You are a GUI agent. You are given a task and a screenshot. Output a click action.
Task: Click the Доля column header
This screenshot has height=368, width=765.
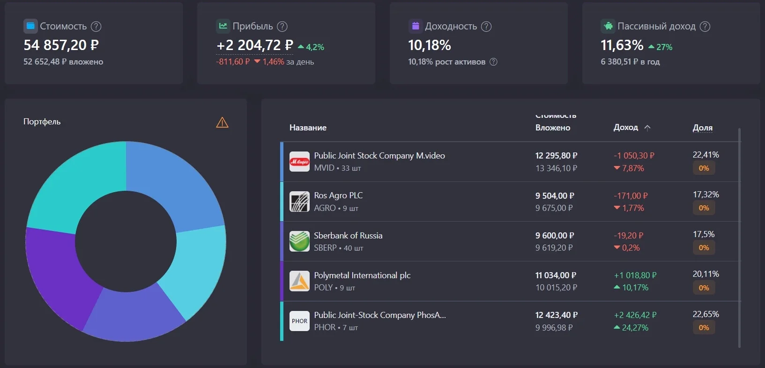point(703,128)
